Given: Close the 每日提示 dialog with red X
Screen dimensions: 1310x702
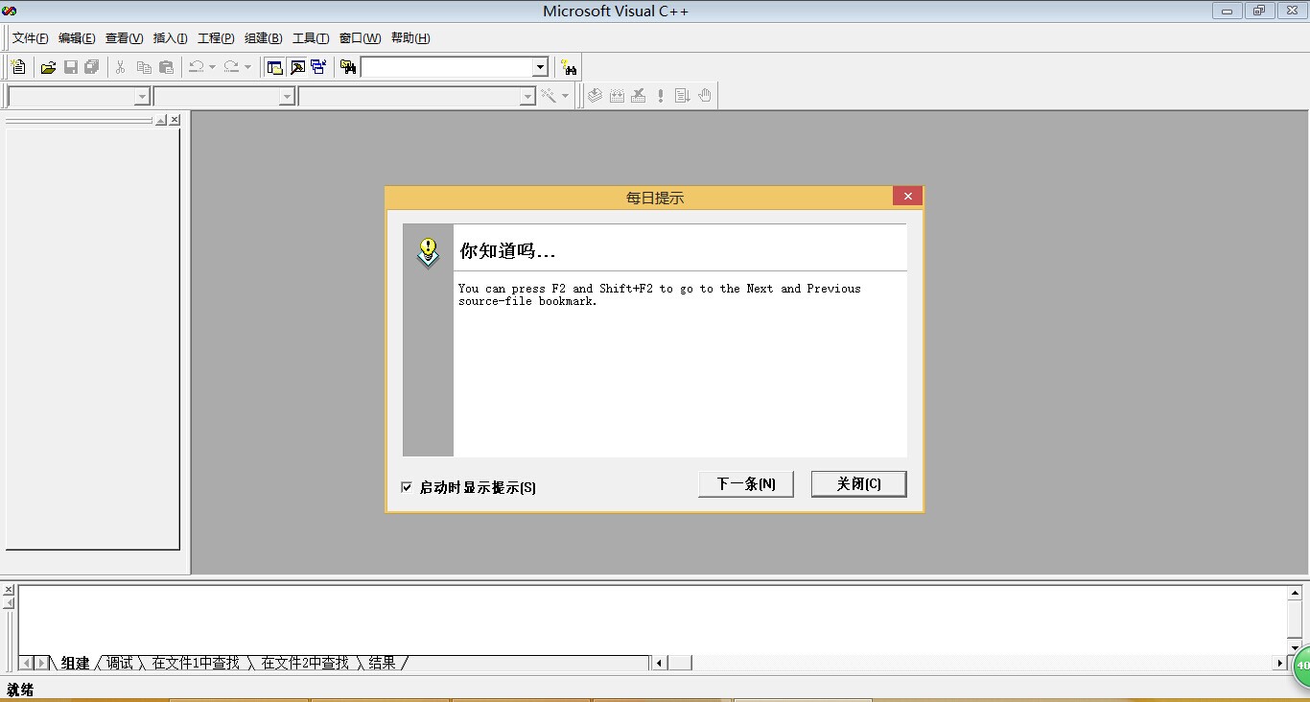Looking at the screenshot, I should [907, 197].
